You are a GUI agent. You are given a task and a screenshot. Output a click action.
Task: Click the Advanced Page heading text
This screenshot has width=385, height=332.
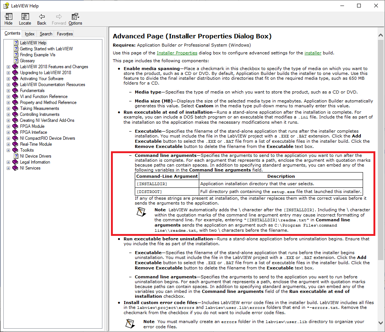pyautogui.click(x=192, y=36)
